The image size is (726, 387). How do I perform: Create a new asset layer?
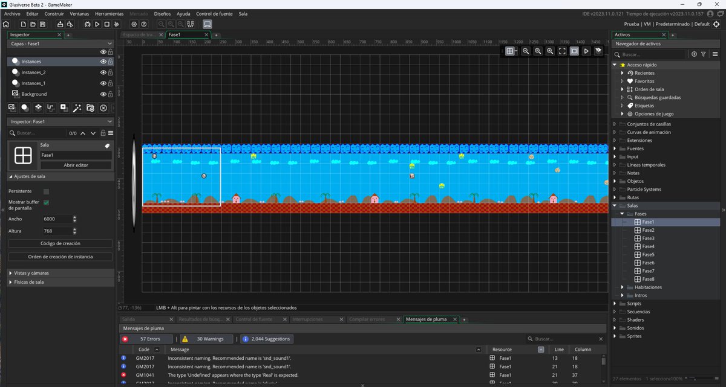pos(64,107)
